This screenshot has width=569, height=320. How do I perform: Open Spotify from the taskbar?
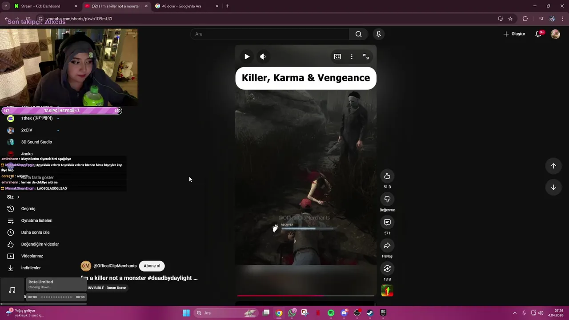pyautogui.click(x=331, y=313)
